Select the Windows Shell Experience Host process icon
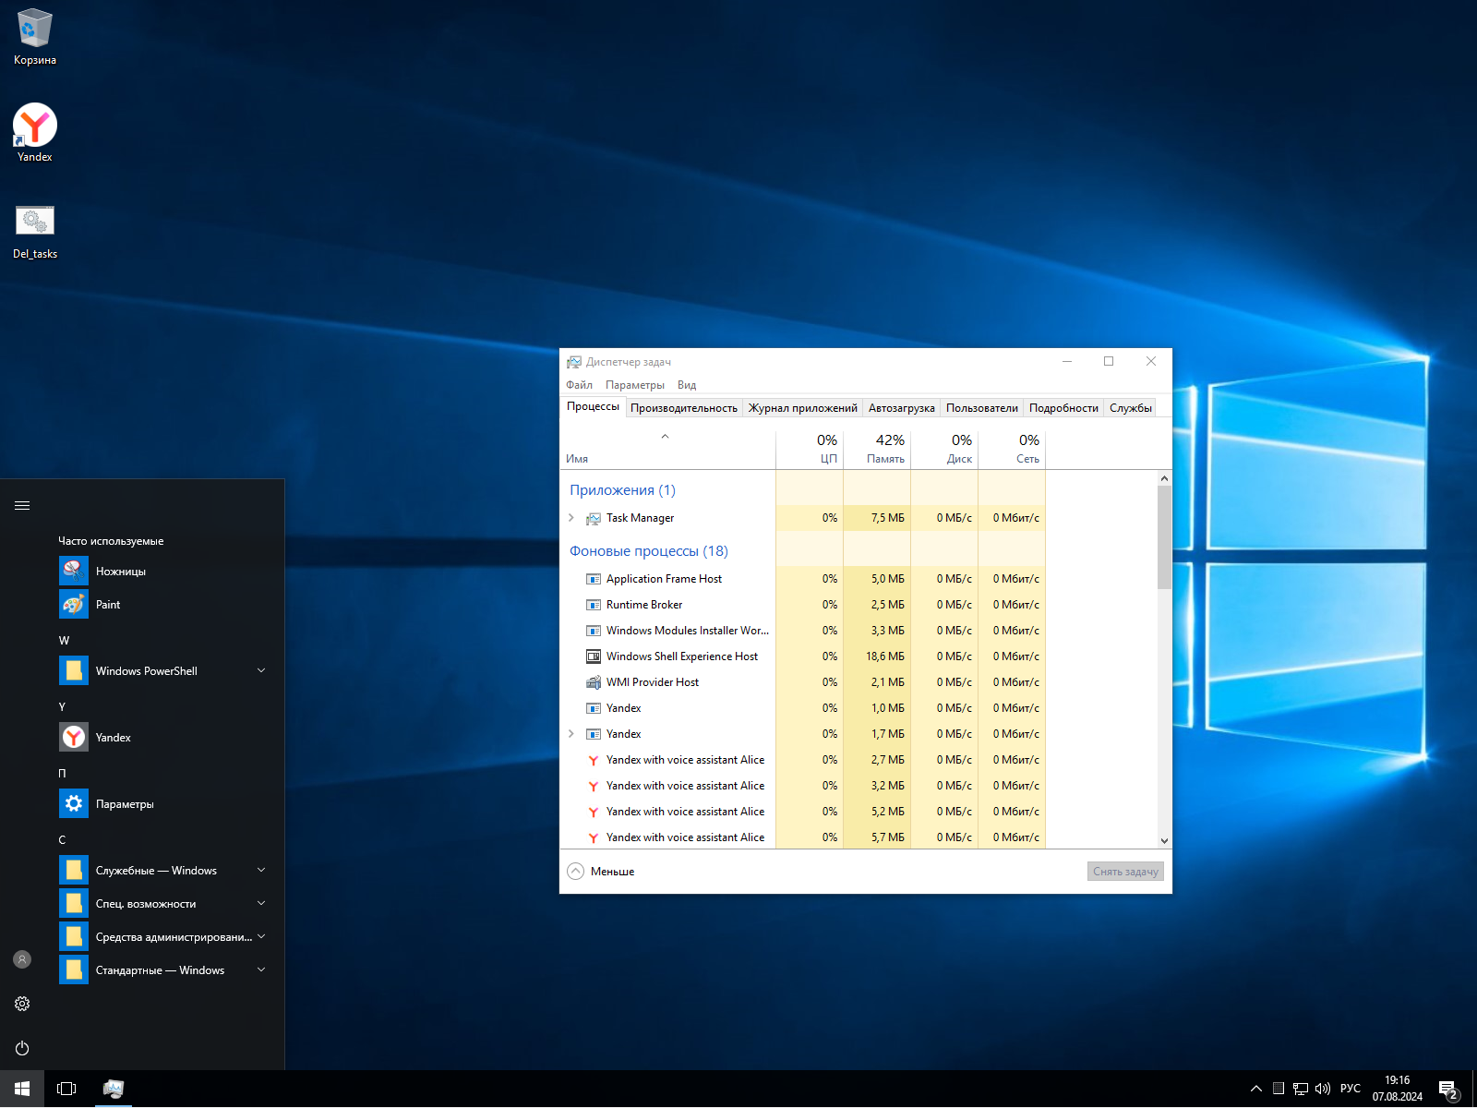This screenshot has width=1477, height=1108. (x=594, y=656)
